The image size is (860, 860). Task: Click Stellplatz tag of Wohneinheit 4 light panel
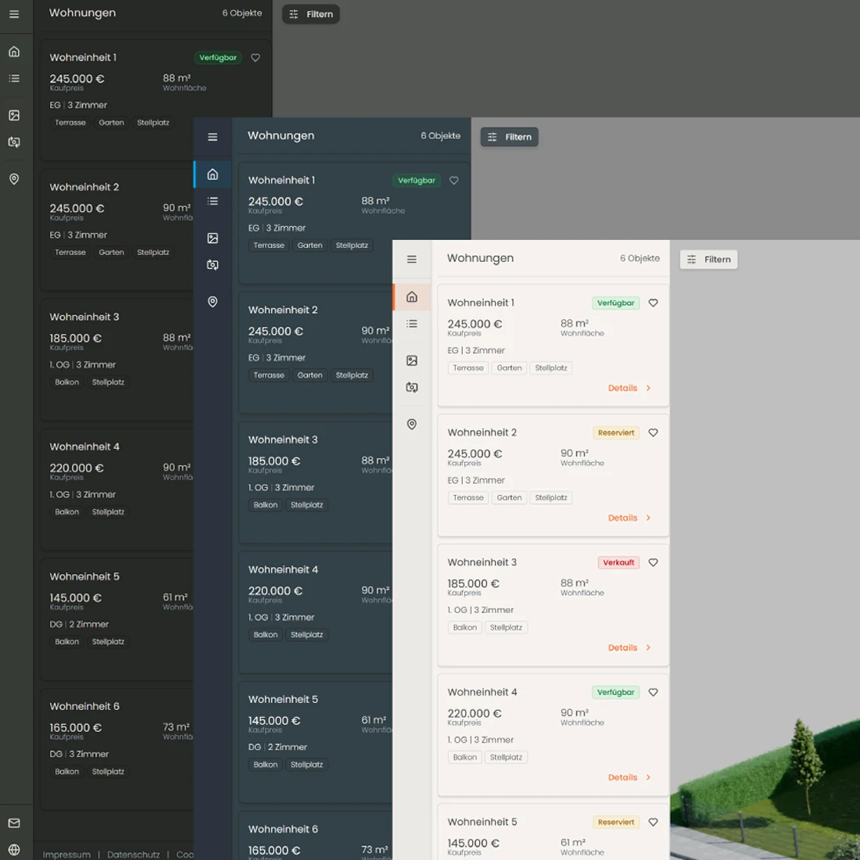pos(506,758)
